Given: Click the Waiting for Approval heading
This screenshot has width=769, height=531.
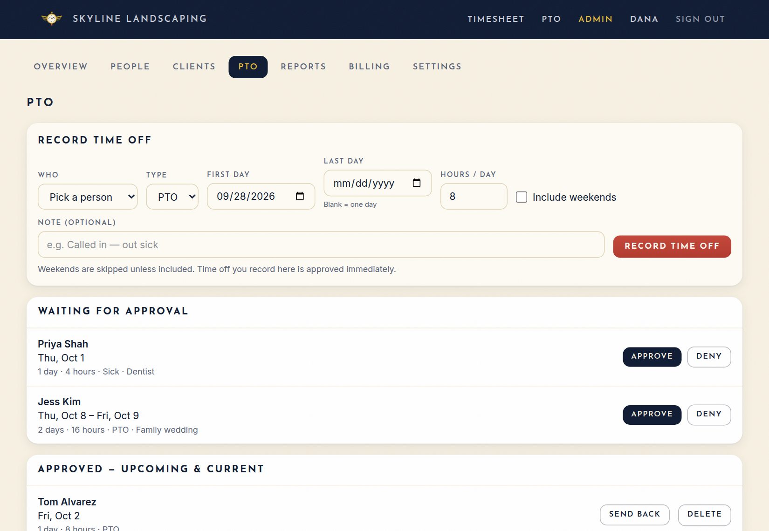Looking at the screenshot, I should tap(113, 311).
